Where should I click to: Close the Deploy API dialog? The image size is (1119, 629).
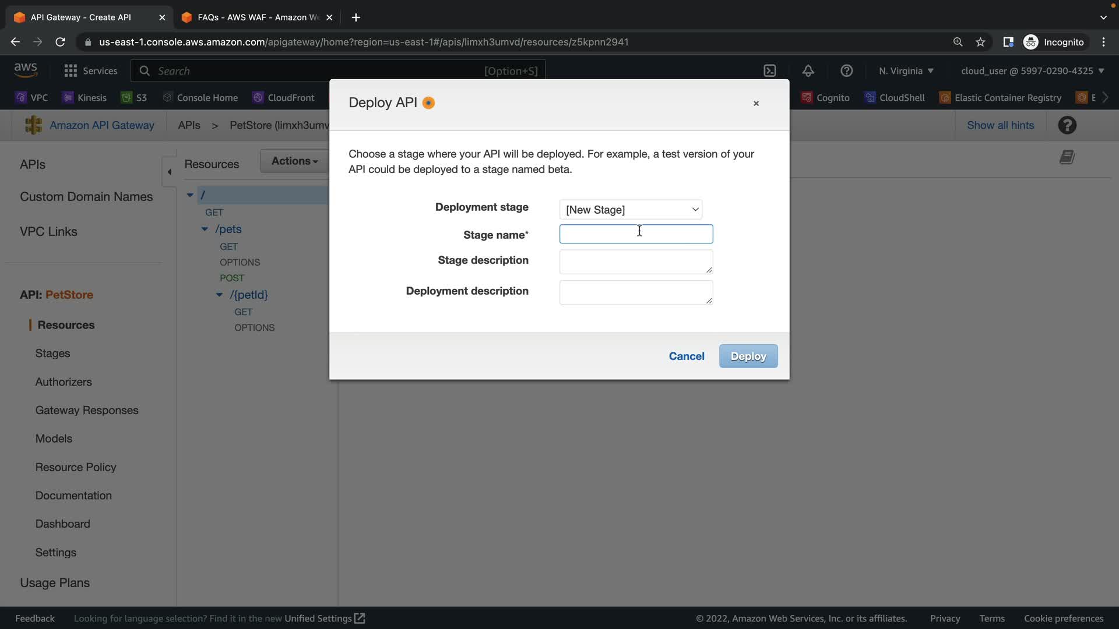[x=756, y=104]
